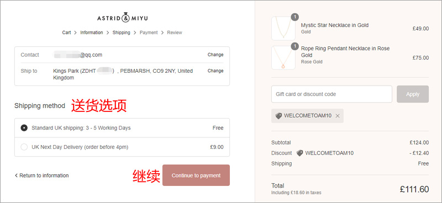Change the Contact email
Viewport: 442px width, 203px height.
tap(215, 55)
